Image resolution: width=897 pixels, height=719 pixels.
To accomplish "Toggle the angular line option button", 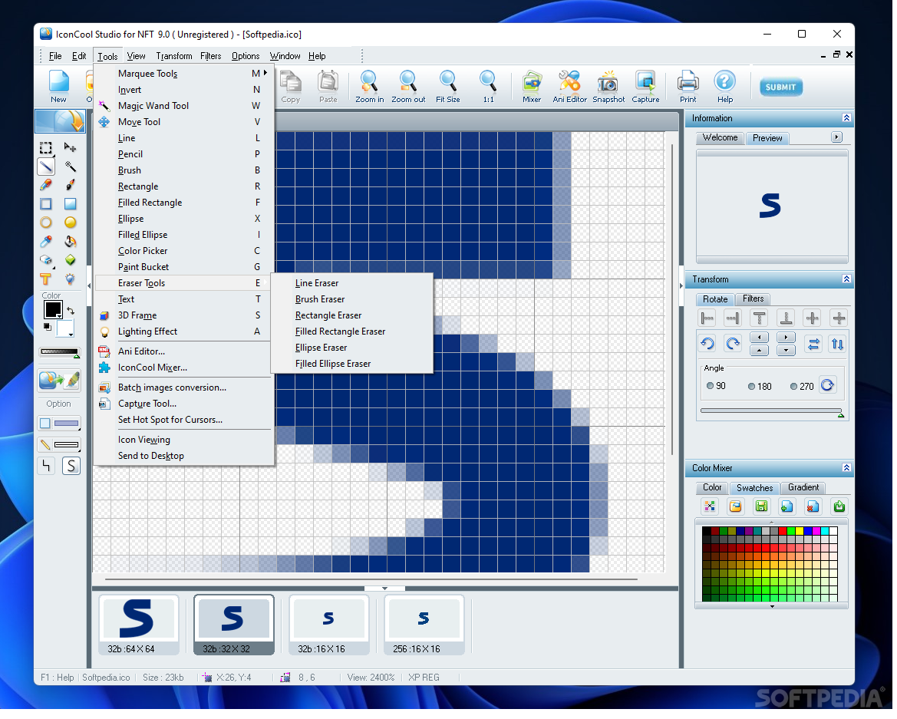I will click(x=46, y=467).
